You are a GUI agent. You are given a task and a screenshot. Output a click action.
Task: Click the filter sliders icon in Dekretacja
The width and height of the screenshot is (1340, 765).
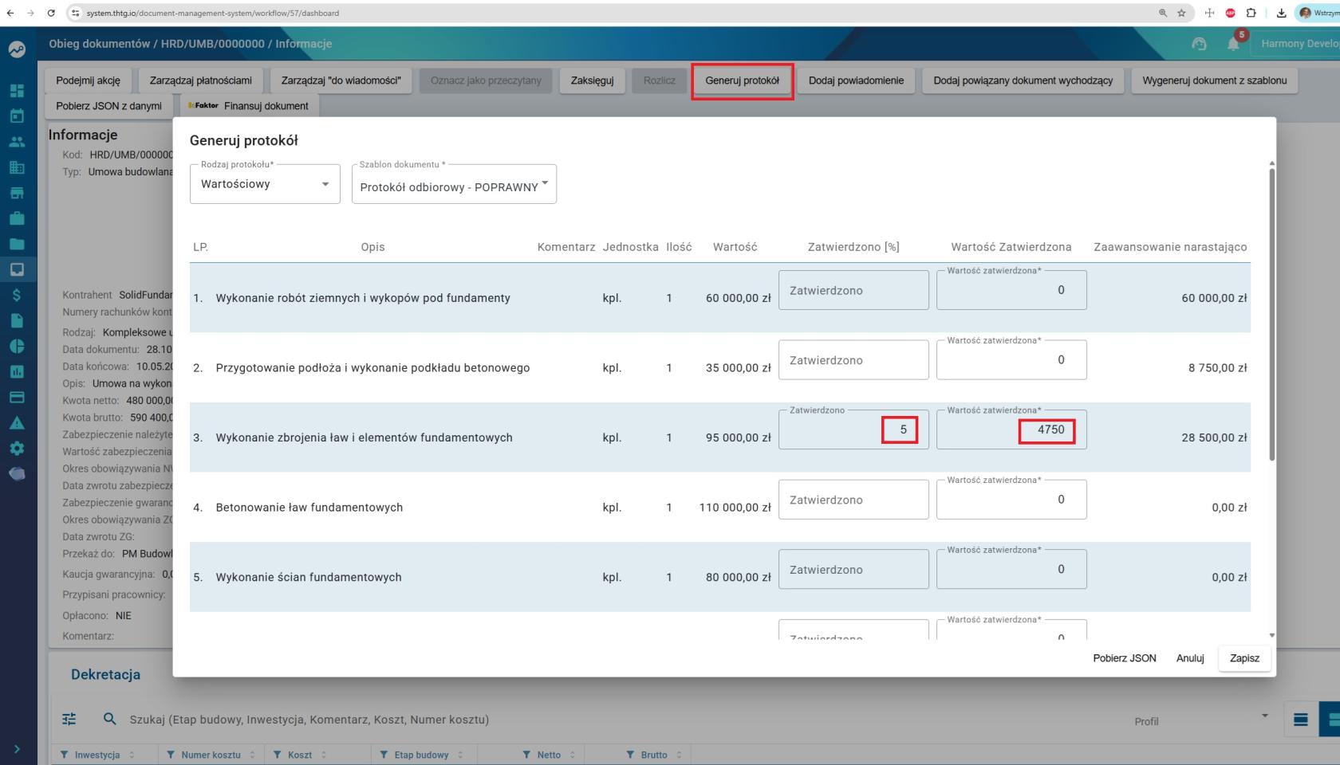pos(69,719)
